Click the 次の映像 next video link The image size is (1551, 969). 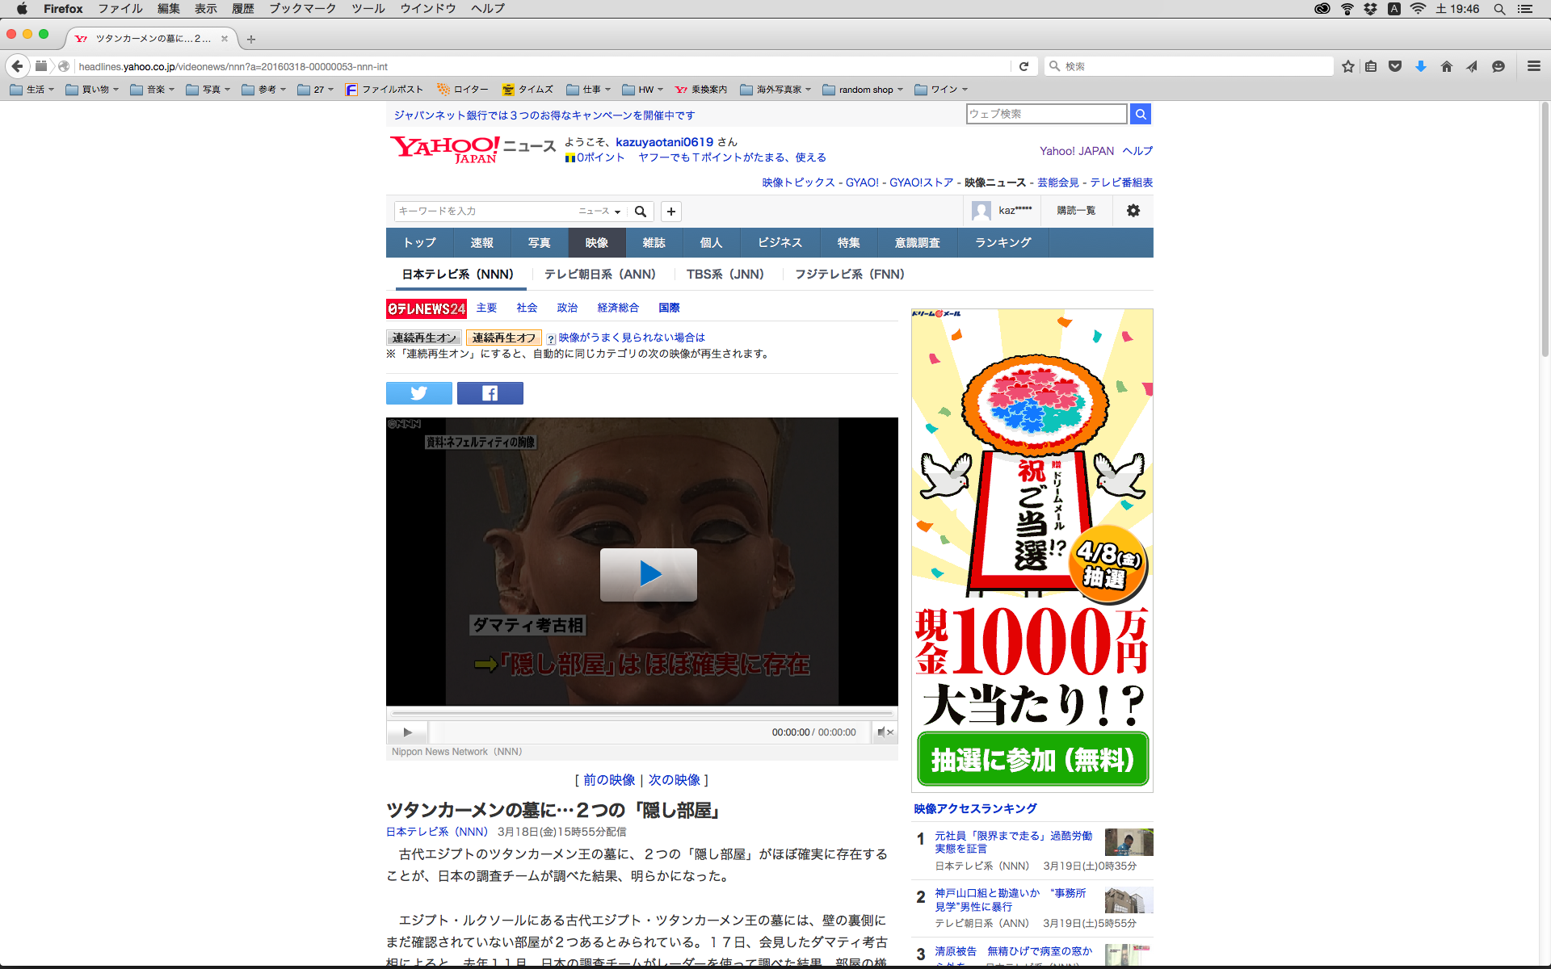point(674,780)
